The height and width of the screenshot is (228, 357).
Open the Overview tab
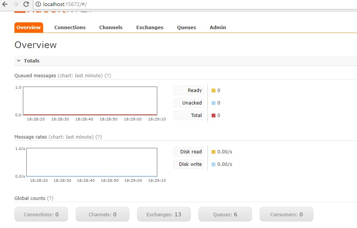(x=29, y=28)
